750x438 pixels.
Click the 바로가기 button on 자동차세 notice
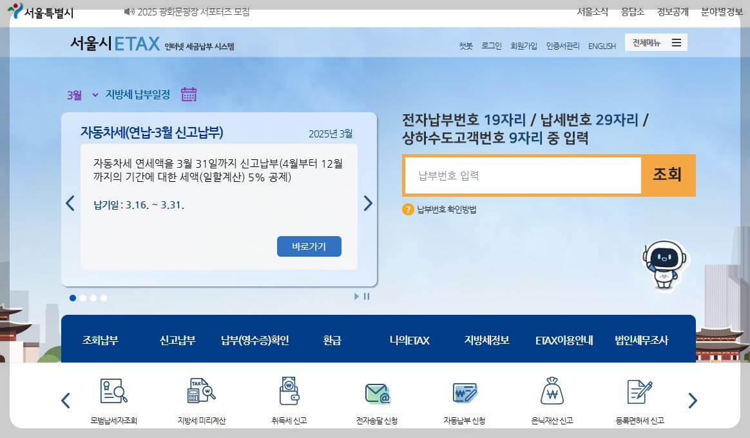click(309, 246)
